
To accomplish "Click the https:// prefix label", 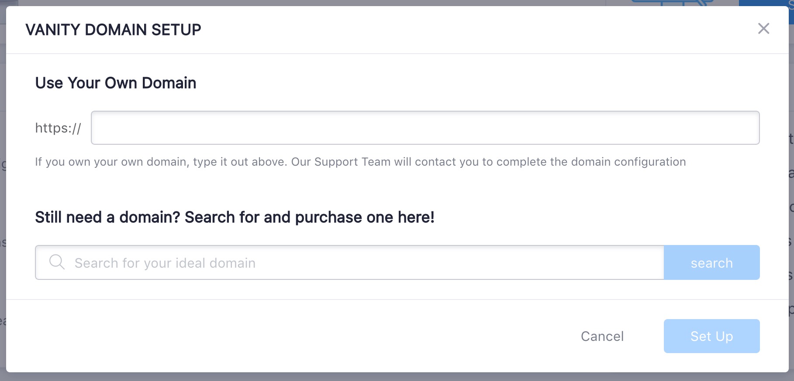I will (x=58, y=128).
